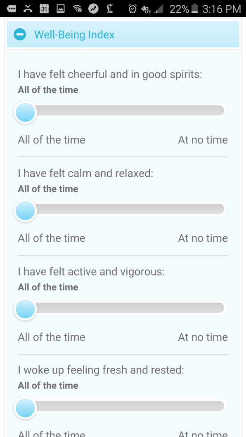246x437 pixels.
Task: Click the cheerful and good spirits slider handle
Action: [x=25, y=112]
